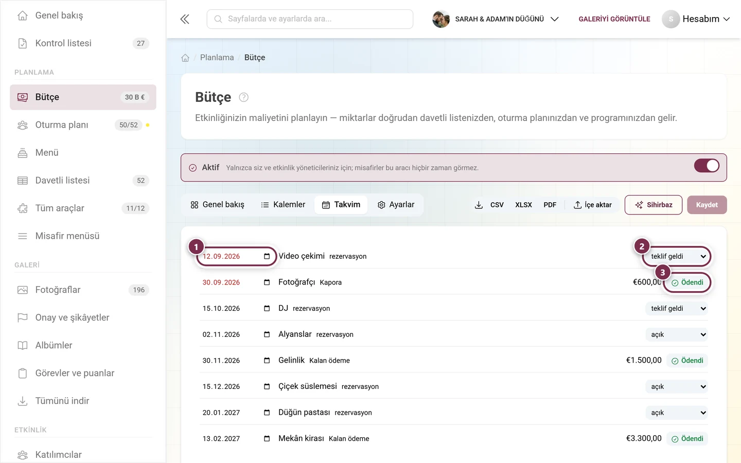Viewport: 741px width, 463px height.
Task: Click the Sihirbaz button
Action: [654, 205]
